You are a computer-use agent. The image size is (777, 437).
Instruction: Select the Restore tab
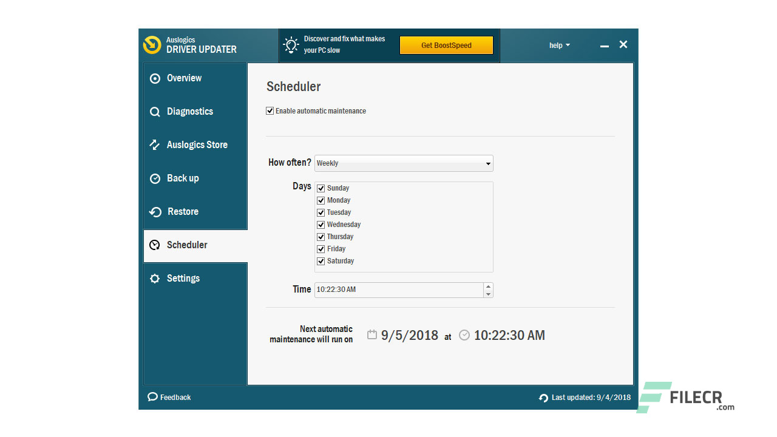195,212
